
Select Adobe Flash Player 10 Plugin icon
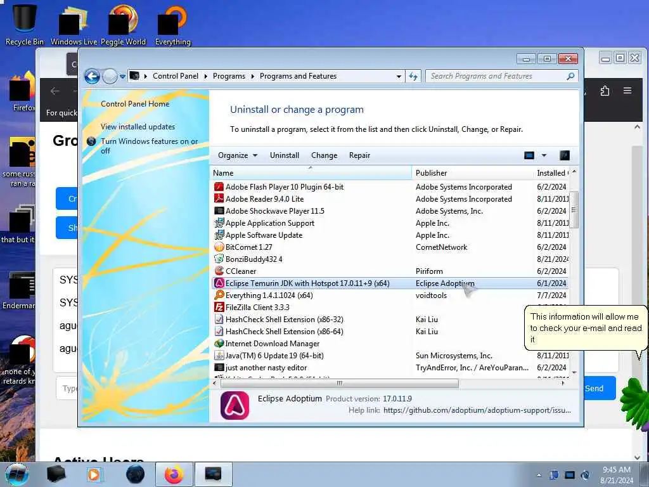click(219, 187)
